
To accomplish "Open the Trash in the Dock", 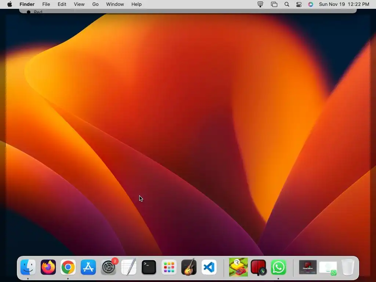I will 348,267.
